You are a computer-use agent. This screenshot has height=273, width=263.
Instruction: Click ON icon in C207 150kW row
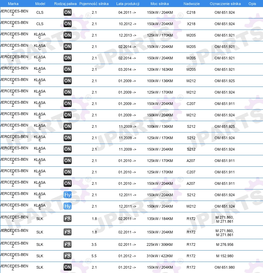pos(67,104)
